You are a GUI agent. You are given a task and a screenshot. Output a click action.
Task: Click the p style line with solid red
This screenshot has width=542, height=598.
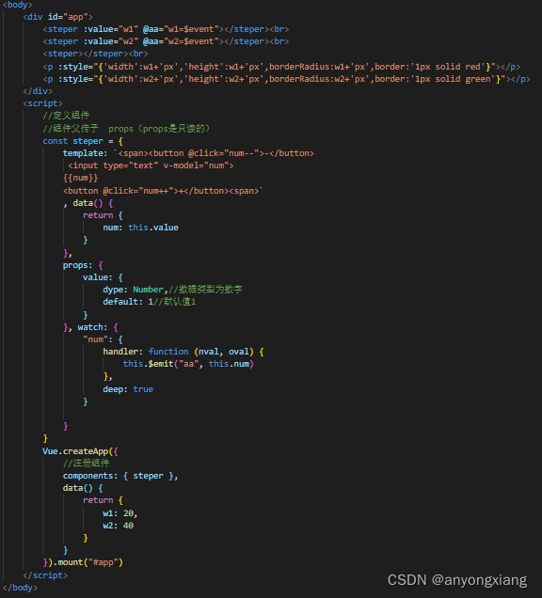point(281,67)
